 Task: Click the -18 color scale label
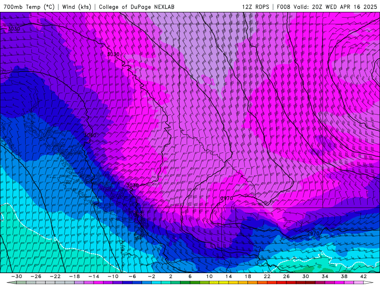75,276
